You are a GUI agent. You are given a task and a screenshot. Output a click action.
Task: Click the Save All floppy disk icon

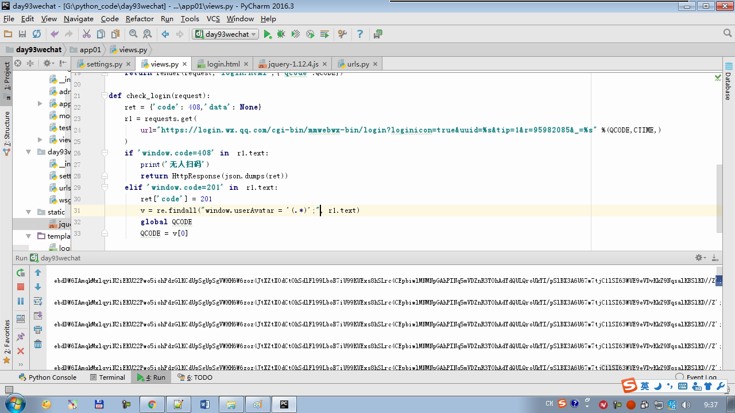(x=22, y=34)
